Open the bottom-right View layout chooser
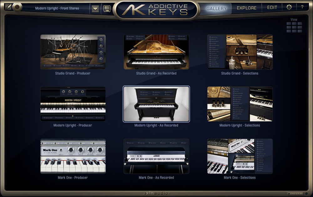 [300, 31]
